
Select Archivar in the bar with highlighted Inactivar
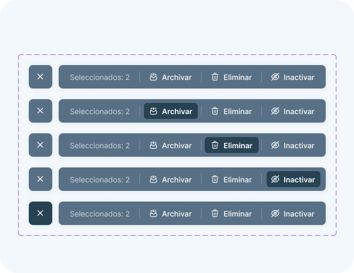coord(171,179)
